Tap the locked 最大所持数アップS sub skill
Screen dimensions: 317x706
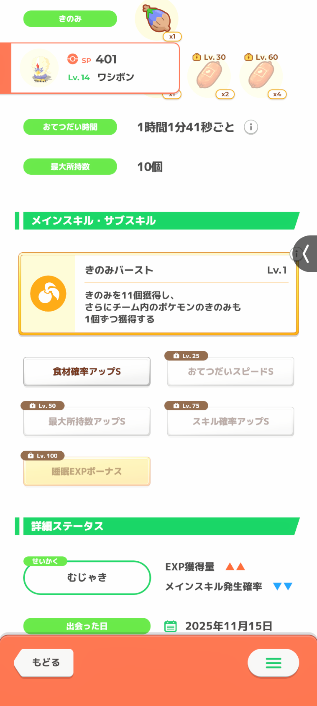87,422
